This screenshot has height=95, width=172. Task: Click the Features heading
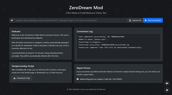tap(16, 32)
